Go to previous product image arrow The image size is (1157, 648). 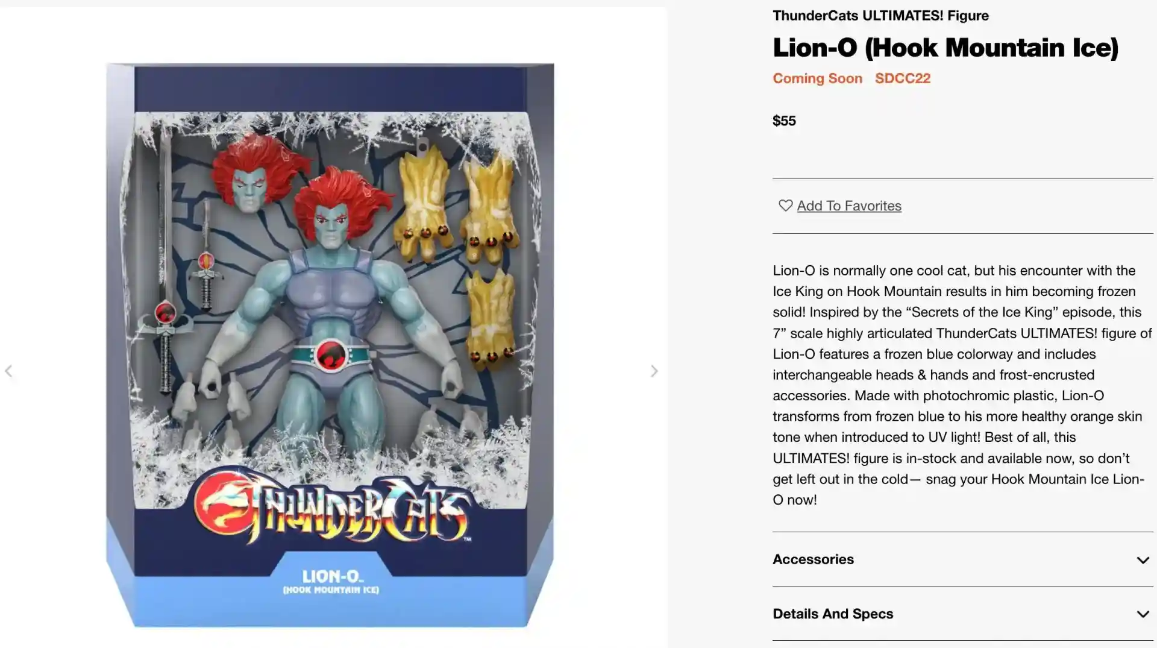click(8, 371)
